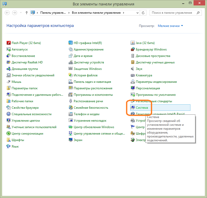Open Учетные записи пользователей link

tap(34, 127)
